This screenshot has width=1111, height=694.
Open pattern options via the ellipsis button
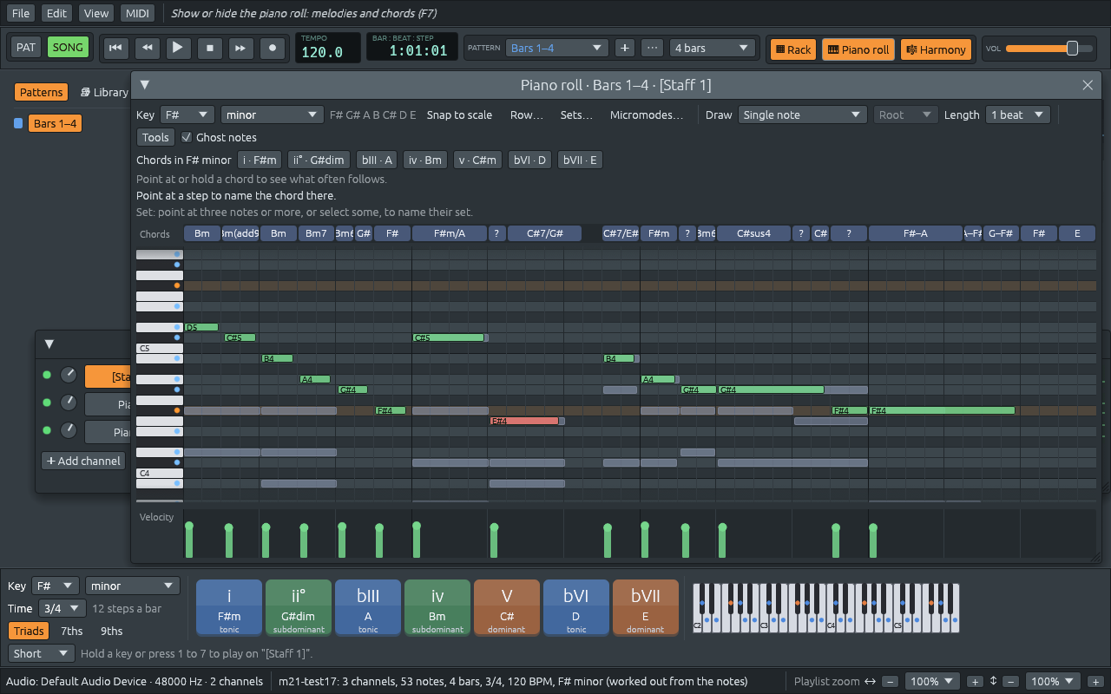pos(653,48)
